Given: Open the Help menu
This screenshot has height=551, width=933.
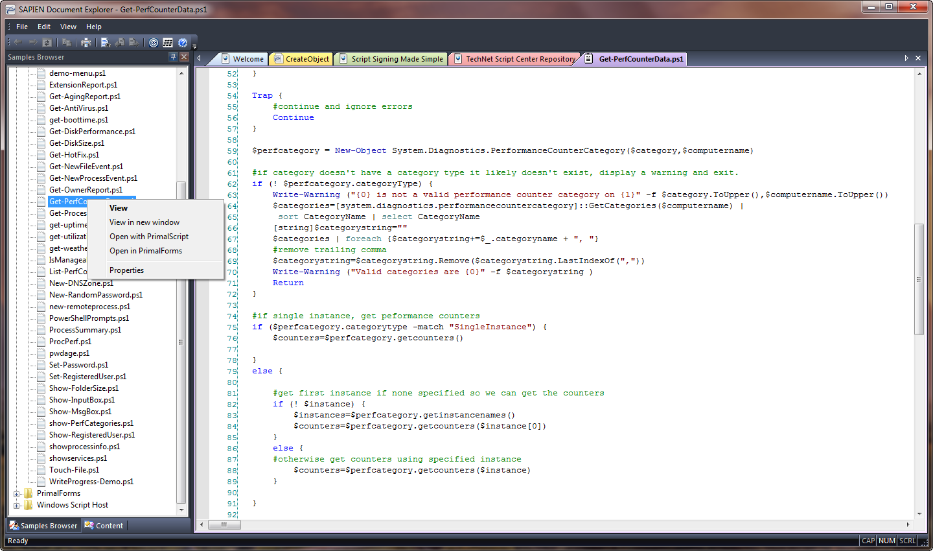Looking at the screenshot, I should tap(94, 27).
